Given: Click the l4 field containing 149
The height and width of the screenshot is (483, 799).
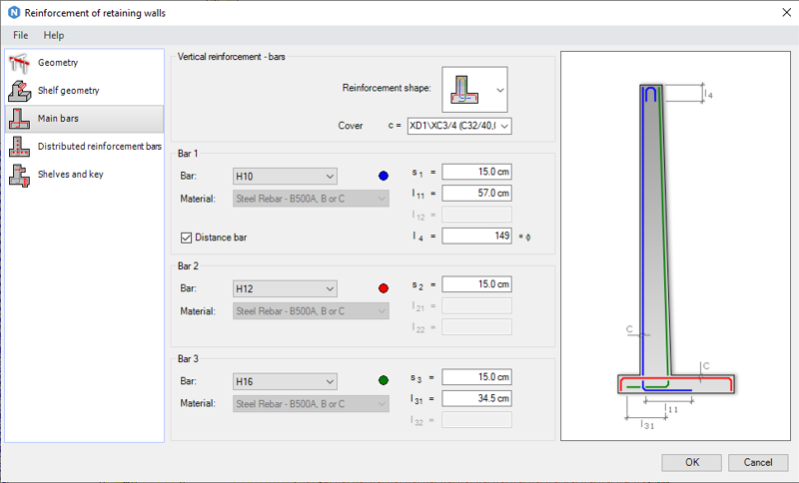Looking at the screenshot, I should click(x=476, y=236).
